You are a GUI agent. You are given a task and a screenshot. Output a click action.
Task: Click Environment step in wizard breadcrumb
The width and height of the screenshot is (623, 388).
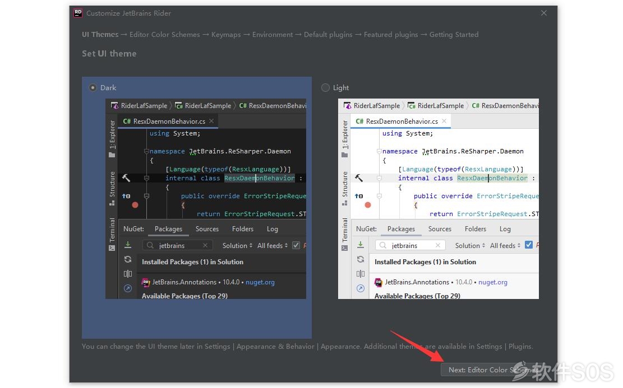coord(272,35)
